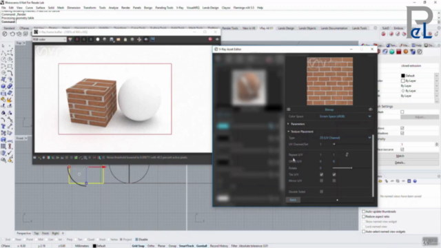Enable Auto-select named view widgets checkbox
This screenshot has height=248, width=441.
coord(364,231)
